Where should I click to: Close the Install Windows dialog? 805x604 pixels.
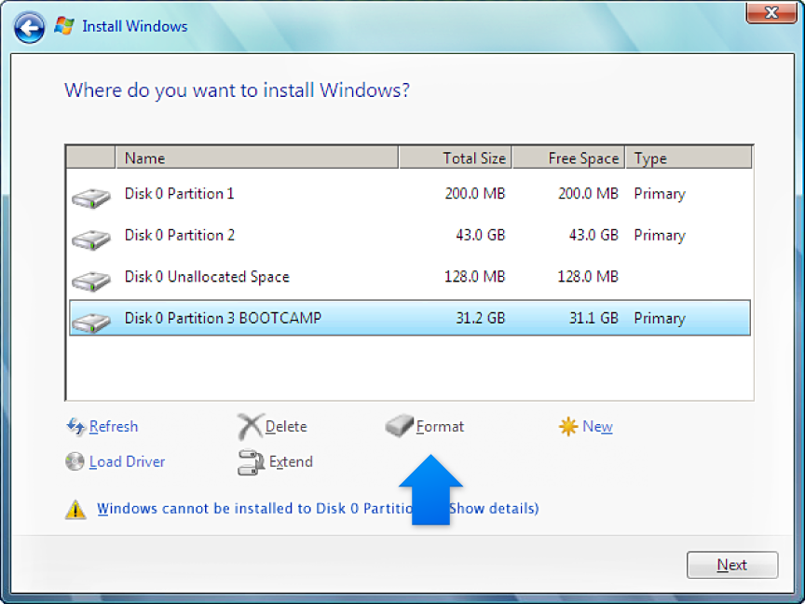pyautogui.click(x=771, y=12)
